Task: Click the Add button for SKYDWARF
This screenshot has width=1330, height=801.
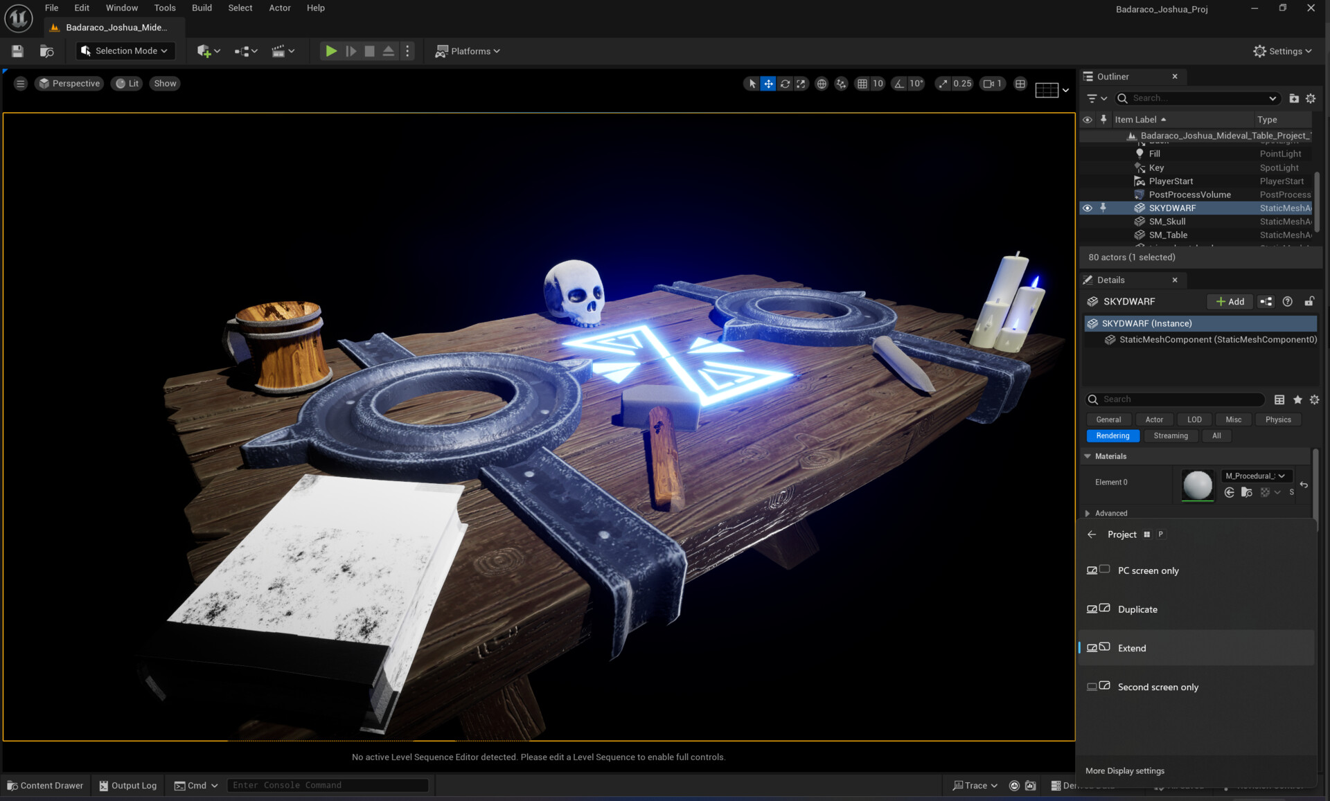Action: point(1230,301)
